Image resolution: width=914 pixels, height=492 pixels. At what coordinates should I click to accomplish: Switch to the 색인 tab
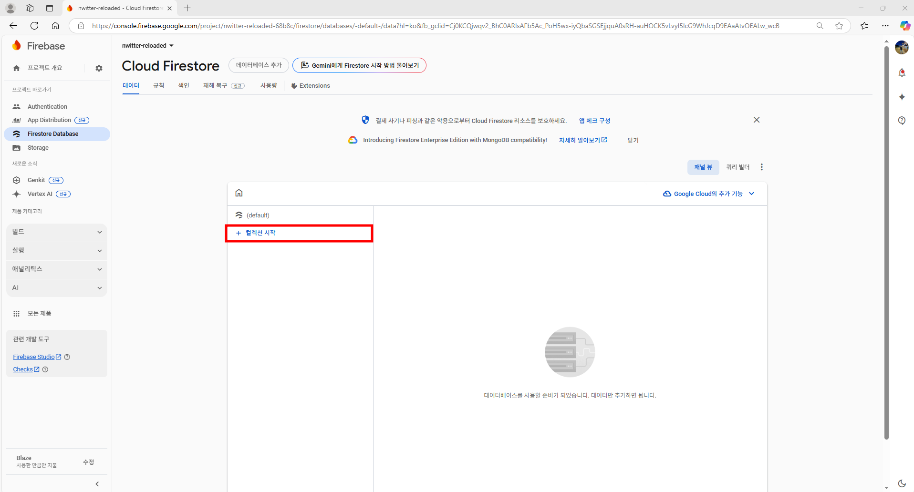(x=184, y=86)
